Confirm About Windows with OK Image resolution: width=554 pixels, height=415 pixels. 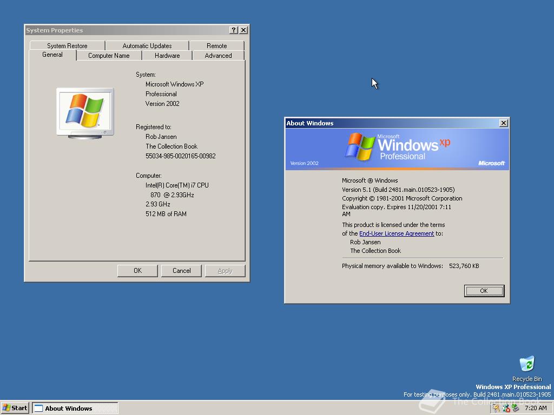[x=484, y=291]
